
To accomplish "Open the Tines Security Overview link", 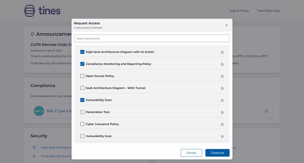I will point(56,156).
